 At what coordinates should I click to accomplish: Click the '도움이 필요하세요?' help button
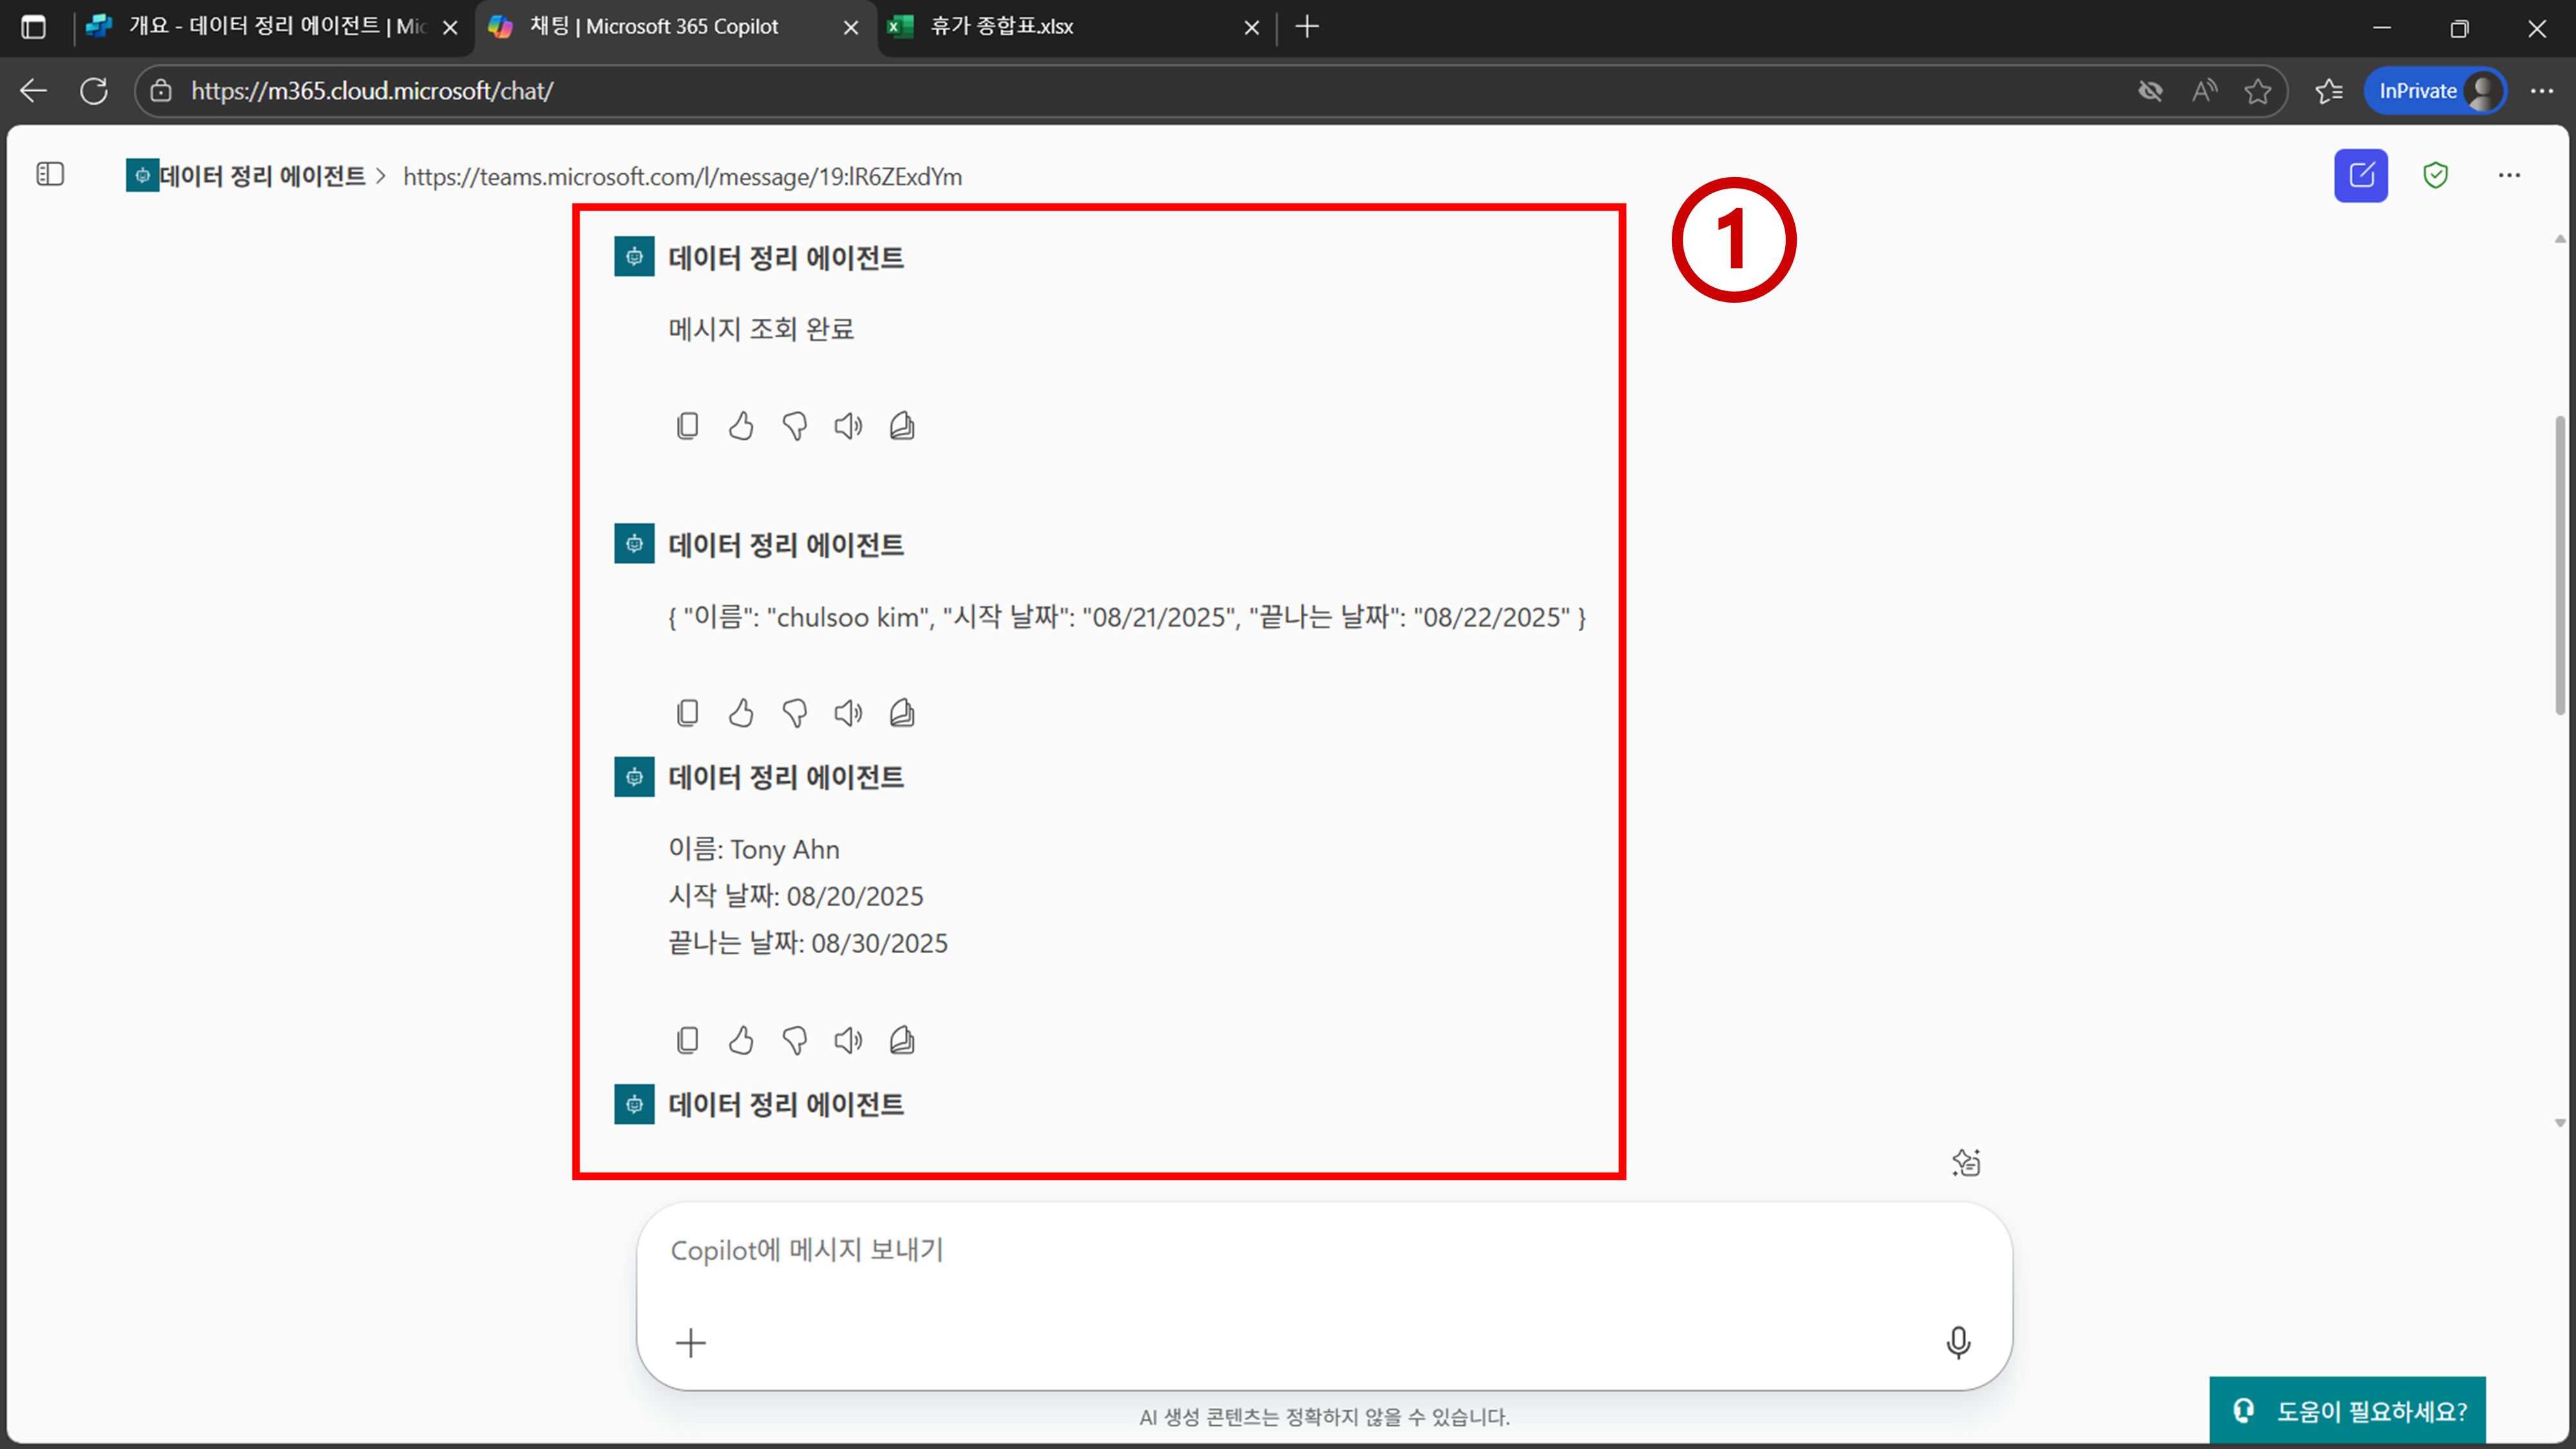coord(2347,1411)
